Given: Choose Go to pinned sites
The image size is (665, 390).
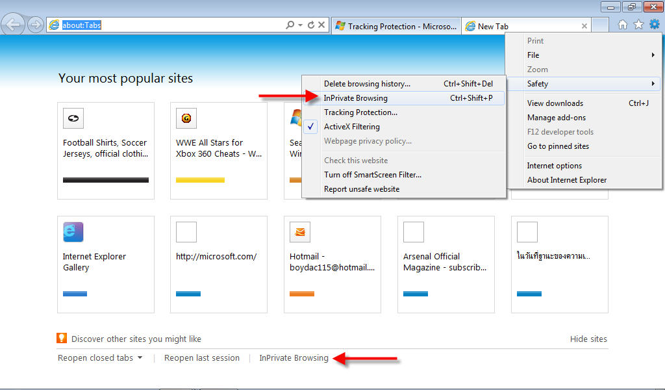Looking at the screenshot, I should point(584,146).
